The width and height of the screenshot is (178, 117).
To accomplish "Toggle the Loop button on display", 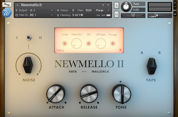I will coord(65,43).
